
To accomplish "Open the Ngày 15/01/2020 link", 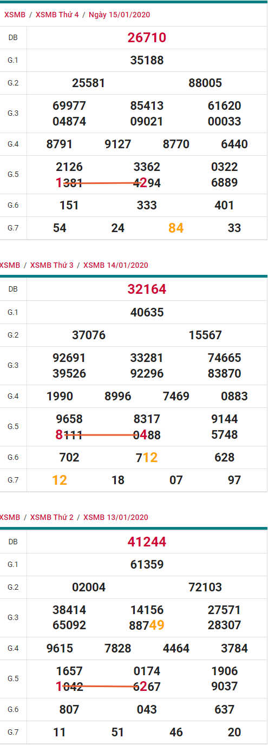I will [x=119, y=15].
